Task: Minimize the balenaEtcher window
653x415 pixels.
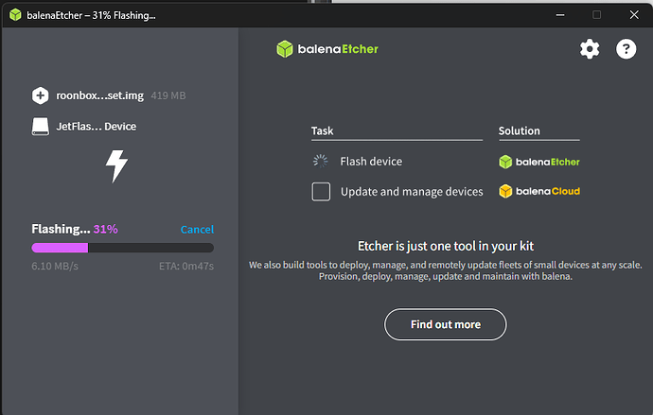Action: 560,15
